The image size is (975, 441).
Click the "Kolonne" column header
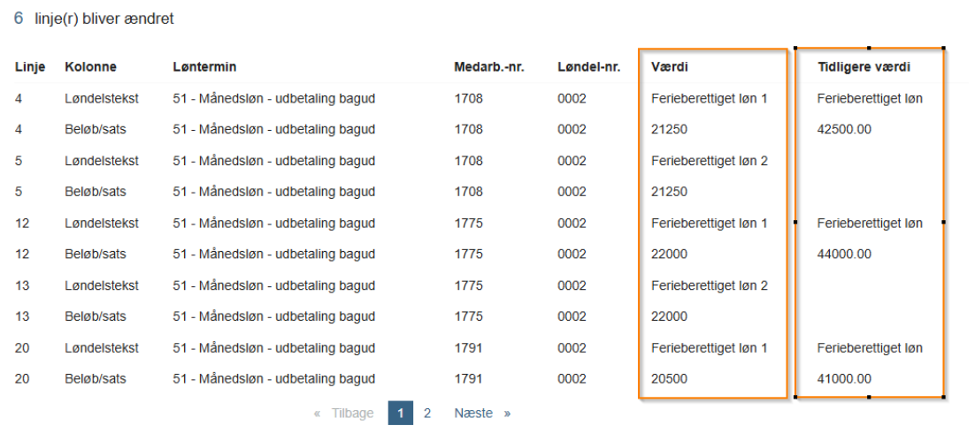coord(90,67)
